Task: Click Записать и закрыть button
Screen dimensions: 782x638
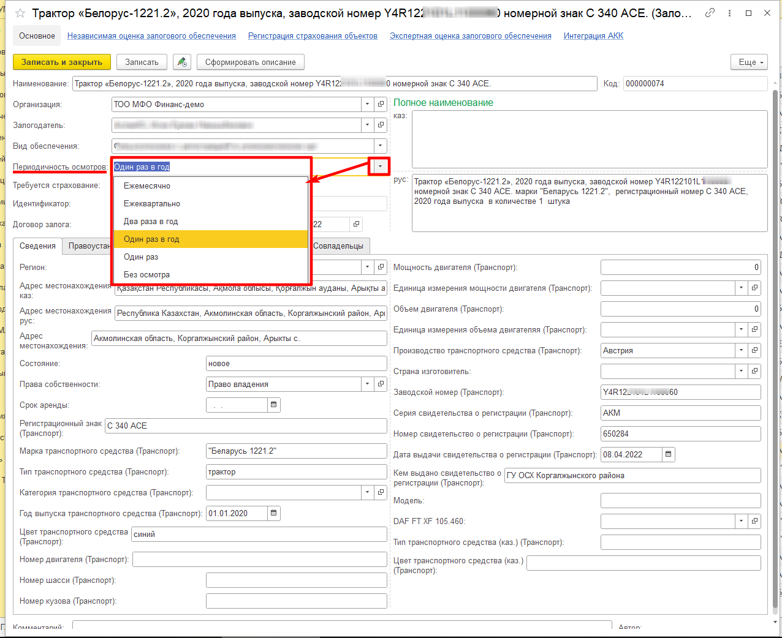Action: (x=62, y=62)
